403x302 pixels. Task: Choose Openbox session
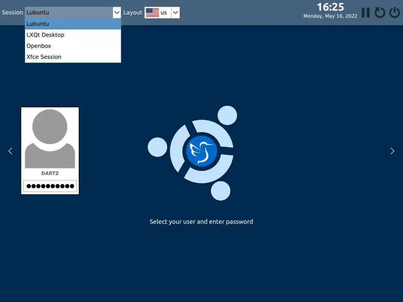[73, 46]
